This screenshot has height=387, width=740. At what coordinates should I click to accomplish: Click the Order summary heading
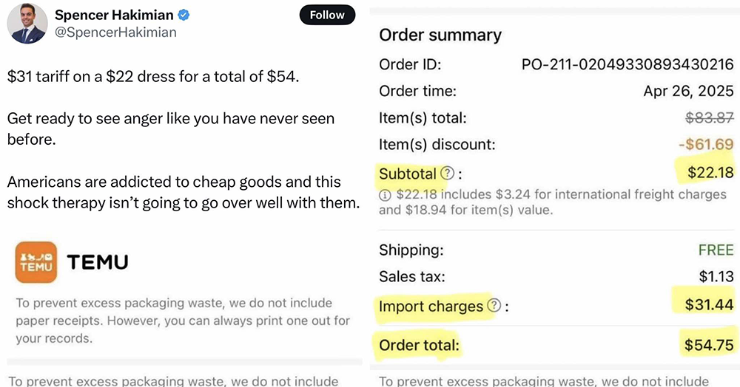tap(440, 35)
